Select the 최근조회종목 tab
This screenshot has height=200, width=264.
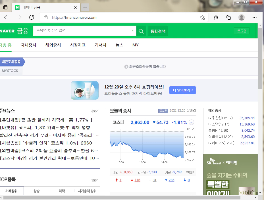[x=12, y=62]
